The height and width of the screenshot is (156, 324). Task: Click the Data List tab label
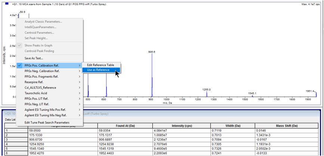10,120
